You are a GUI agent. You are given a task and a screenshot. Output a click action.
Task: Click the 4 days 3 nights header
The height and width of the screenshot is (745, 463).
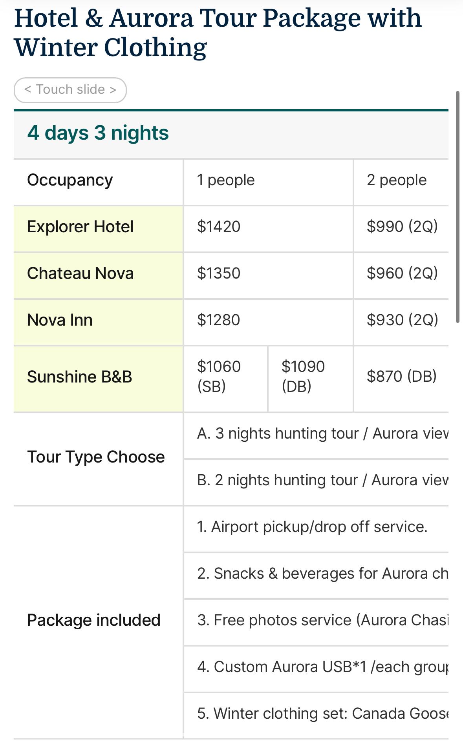pos(98,133)
